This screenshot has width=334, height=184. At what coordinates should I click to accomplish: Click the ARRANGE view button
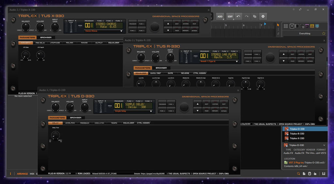23,174
